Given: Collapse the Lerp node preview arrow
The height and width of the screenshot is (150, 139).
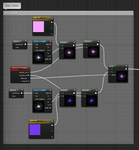Looking at the screenshot, I should (126, 66).
